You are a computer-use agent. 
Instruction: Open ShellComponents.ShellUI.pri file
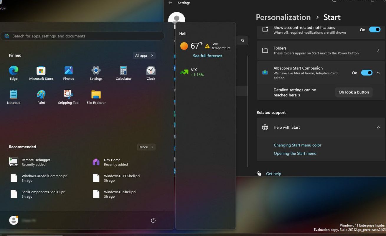(38, 194)
